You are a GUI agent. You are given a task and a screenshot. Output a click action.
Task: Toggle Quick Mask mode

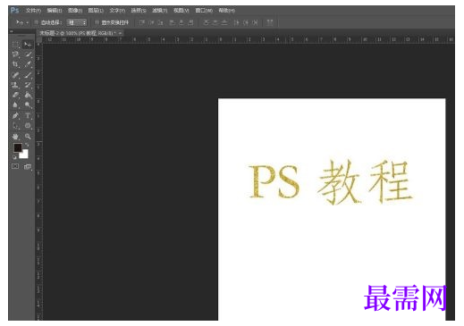(15, 166)
